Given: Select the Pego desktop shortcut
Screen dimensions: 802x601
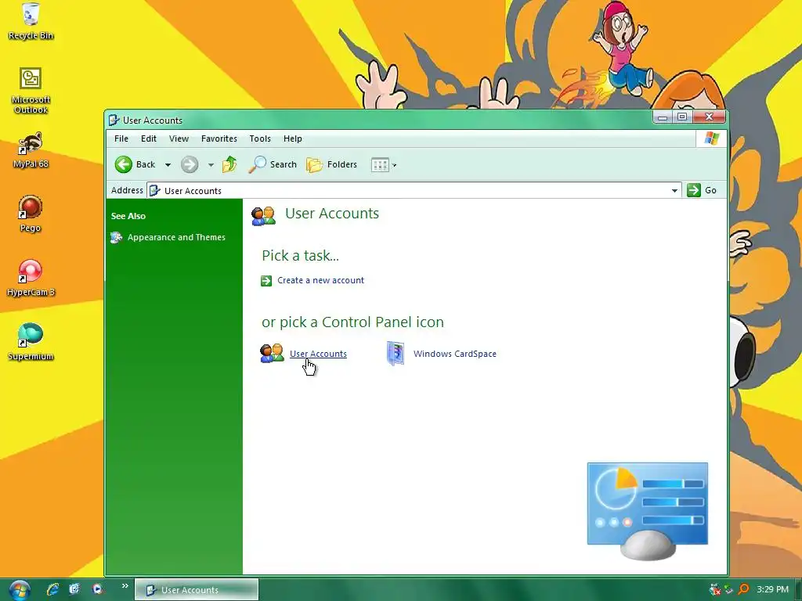Looking at the screenshot, I should click(31, 214).
